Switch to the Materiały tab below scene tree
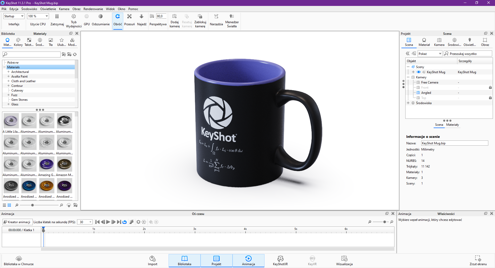Image resolution: width=495 pixels, height=268 pixels. click(452, 125)
